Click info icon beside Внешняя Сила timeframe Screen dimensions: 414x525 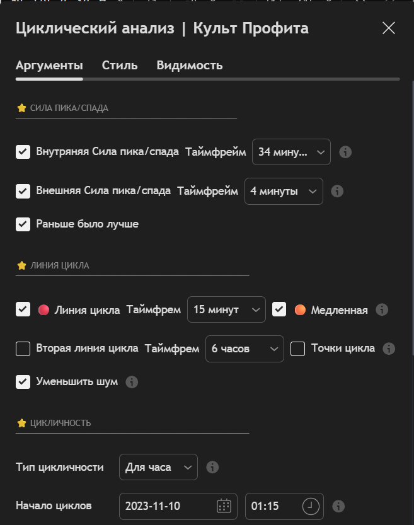click(x=337, y=191)
